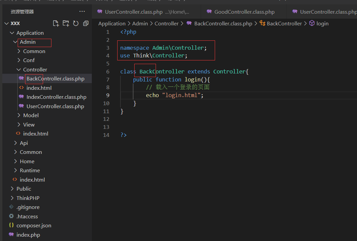Expand the Public folder chevron
357x241 pixels.
12,189
